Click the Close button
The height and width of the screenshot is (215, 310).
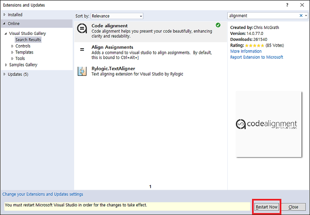293,207
